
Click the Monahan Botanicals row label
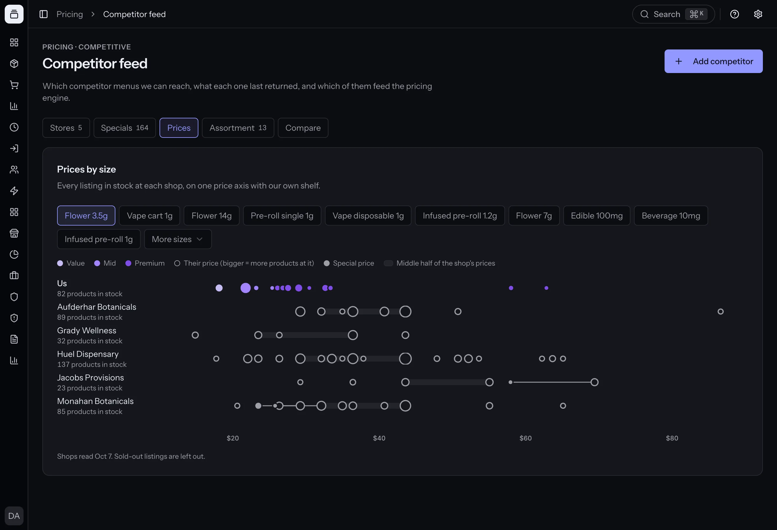[95, 401]
